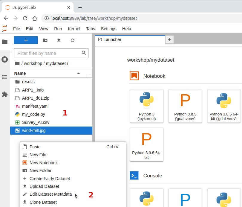242x207 pixels.
Task: Click the search magnifier in the file filter
Action: (x=84, y=53)
